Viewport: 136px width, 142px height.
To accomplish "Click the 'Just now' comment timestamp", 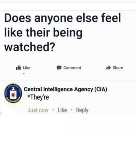I will pyautogui.click(x=38, y=110).
